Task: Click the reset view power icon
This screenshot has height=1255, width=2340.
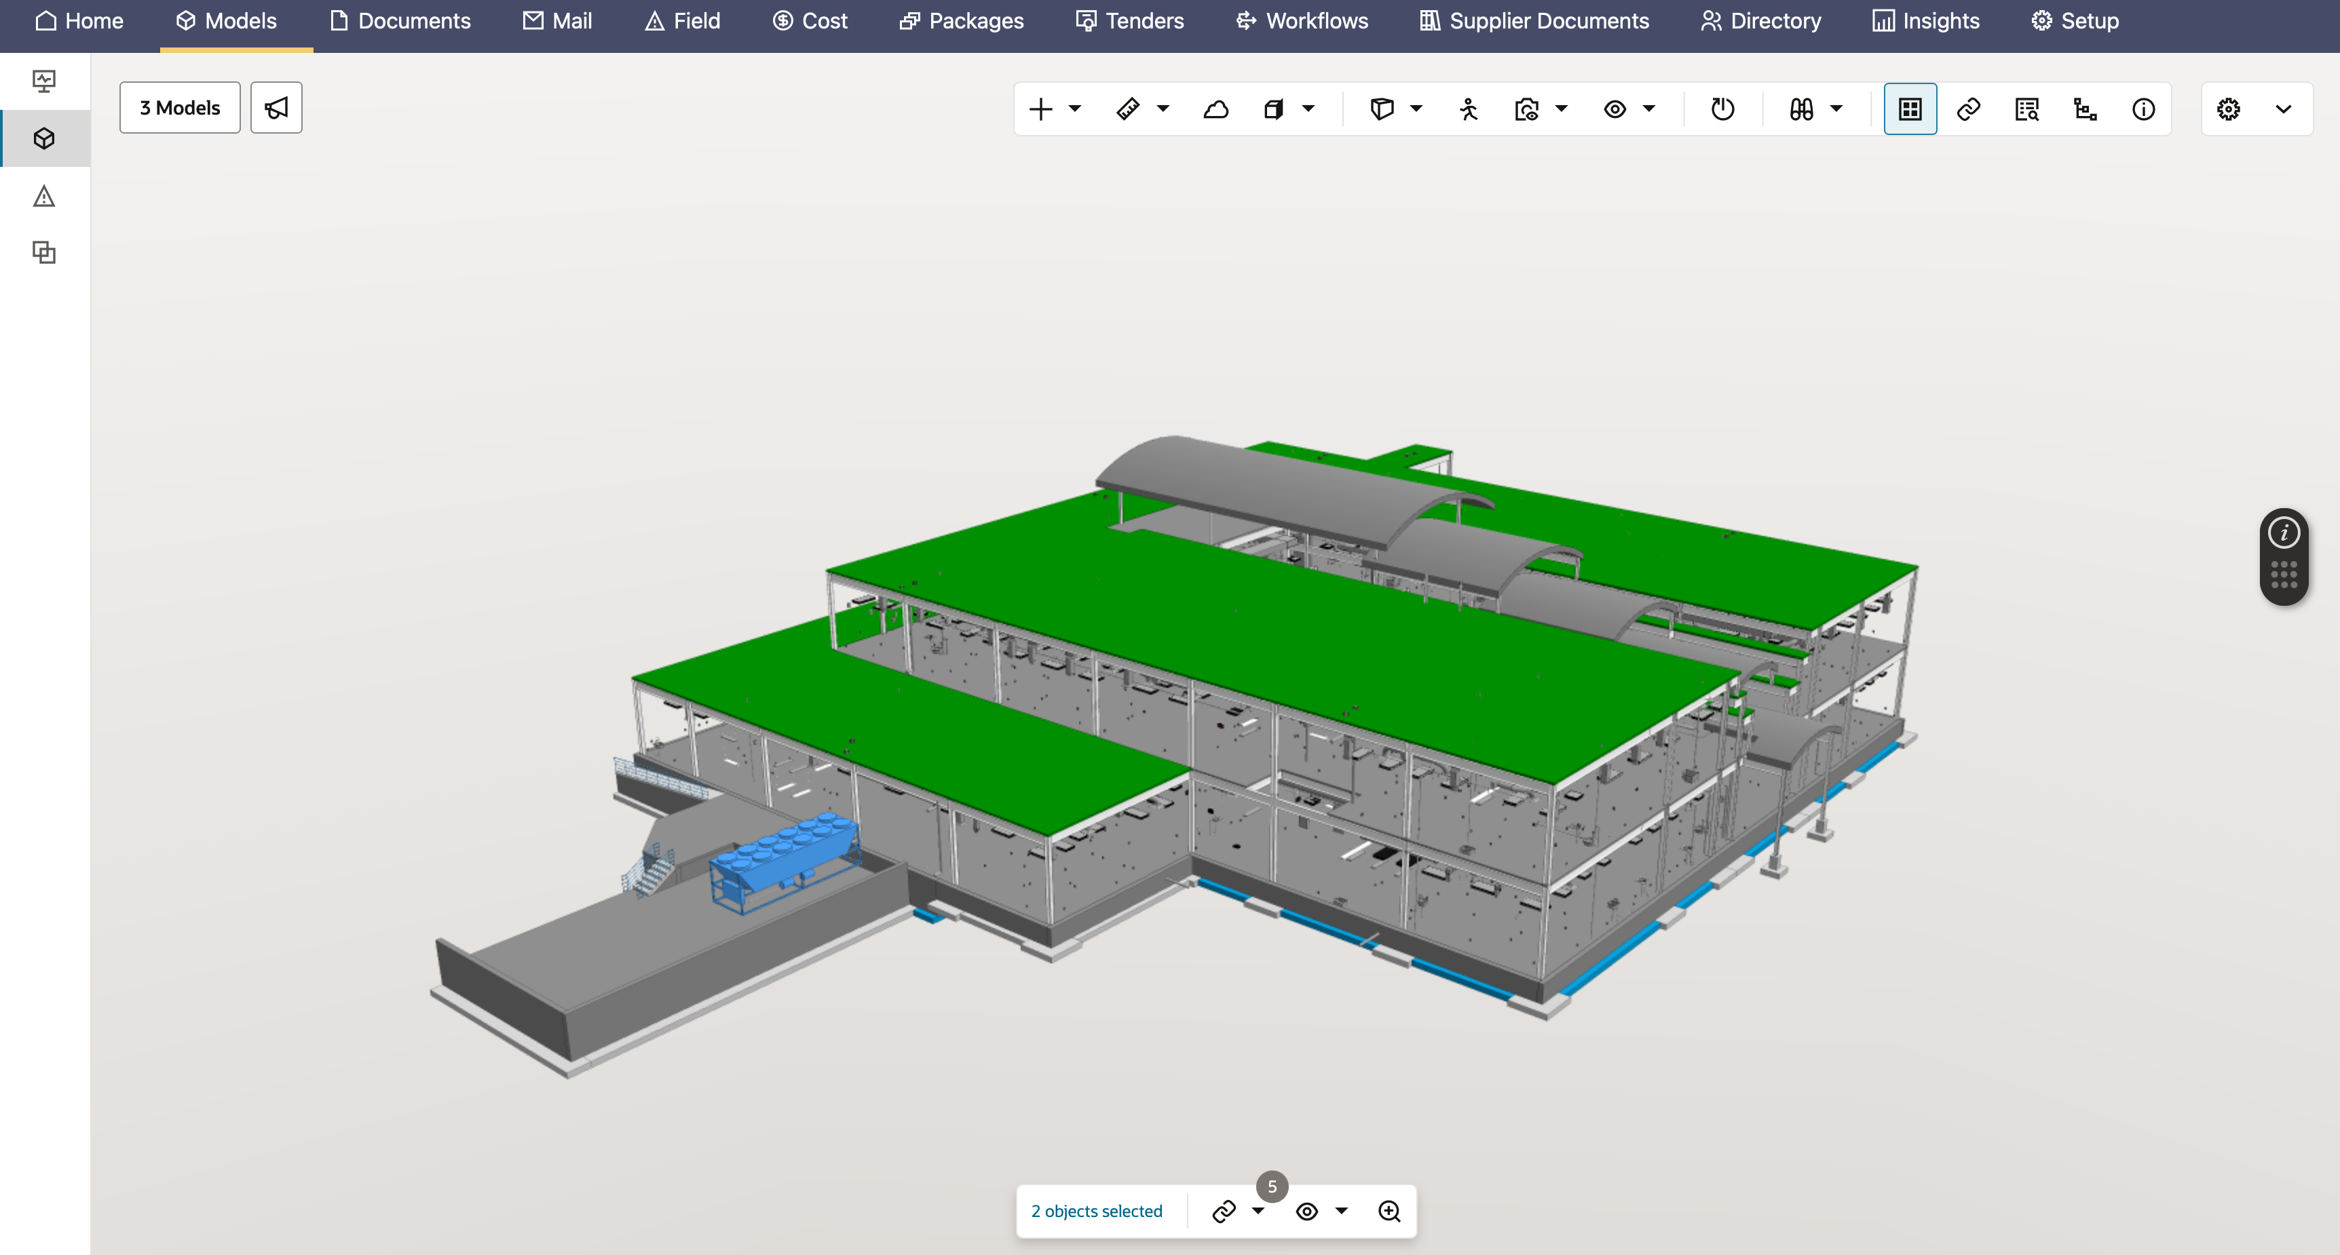Action: tap(1722, 109)
